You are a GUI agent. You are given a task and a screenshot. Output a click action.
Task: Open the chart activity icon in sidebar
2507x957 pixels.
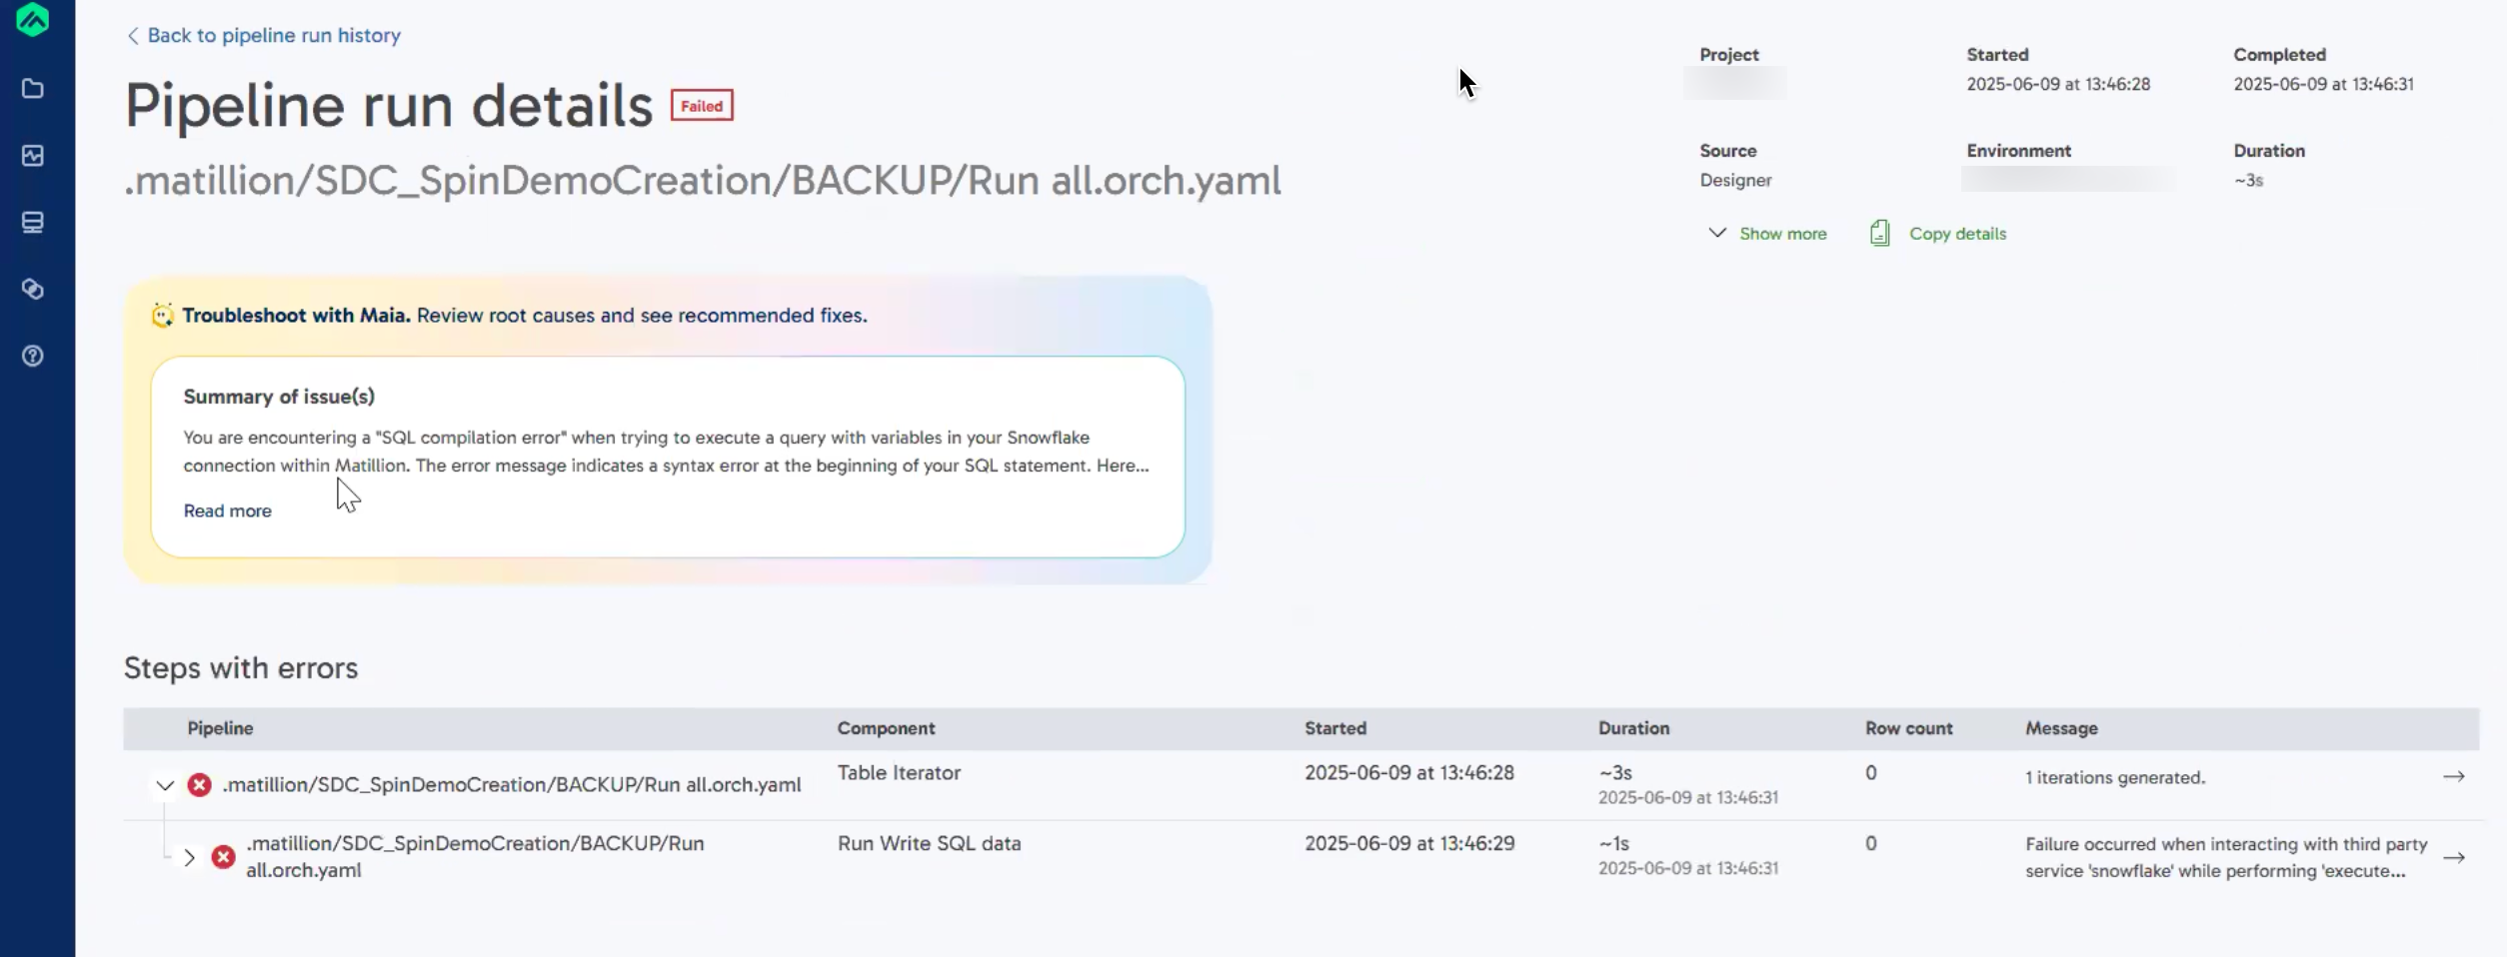click(x=33, y=156)
